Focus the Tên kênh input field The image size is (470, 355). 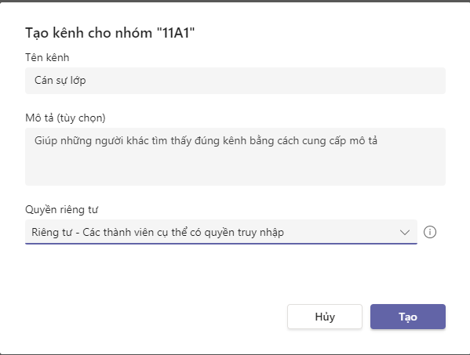235,81
